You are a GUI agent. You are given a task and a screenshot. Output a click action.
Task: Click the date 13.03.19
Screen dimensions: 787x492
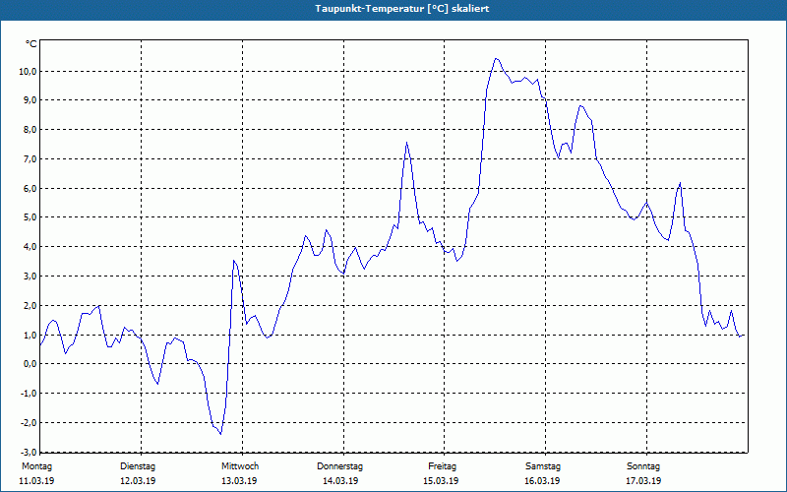(x=239, y=481)
